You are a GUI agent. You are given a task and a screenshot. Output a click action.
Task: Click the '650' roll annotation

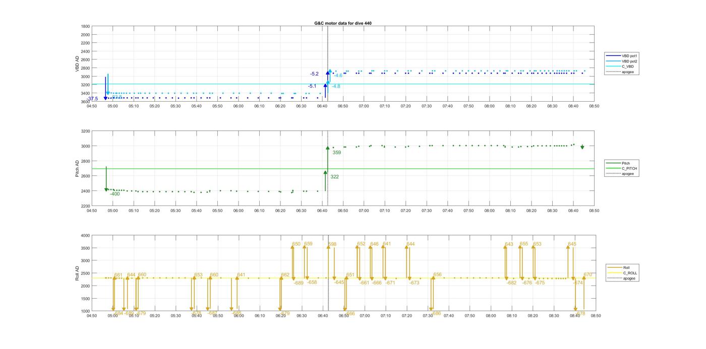click(x=296, y=244)
